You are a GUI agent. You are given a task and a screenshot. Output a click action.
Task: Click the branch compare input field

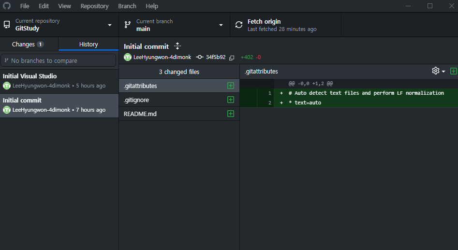tap(59, 60)
